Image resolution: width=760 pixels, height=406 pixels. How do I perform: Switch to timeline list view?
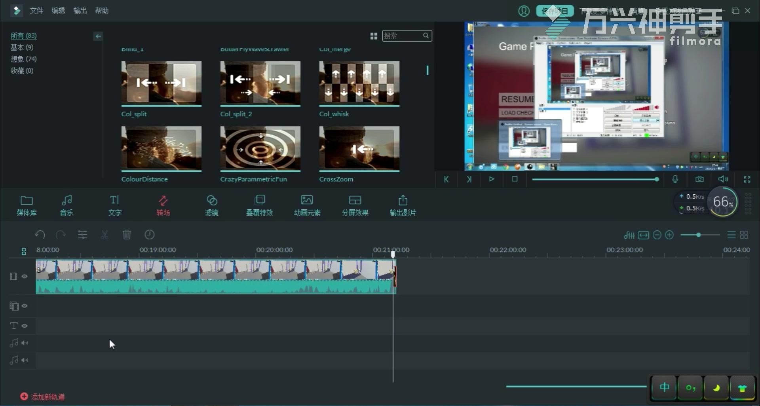[x=731, y=235]
